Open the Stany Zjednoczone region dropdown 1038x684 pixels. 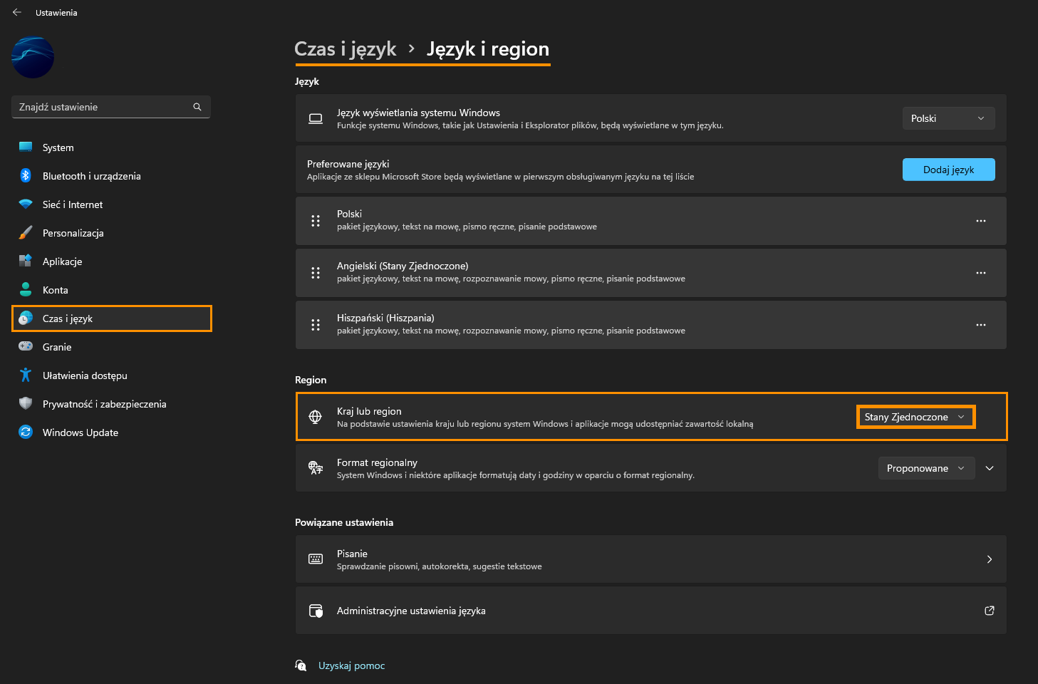[x=915, y=417]
